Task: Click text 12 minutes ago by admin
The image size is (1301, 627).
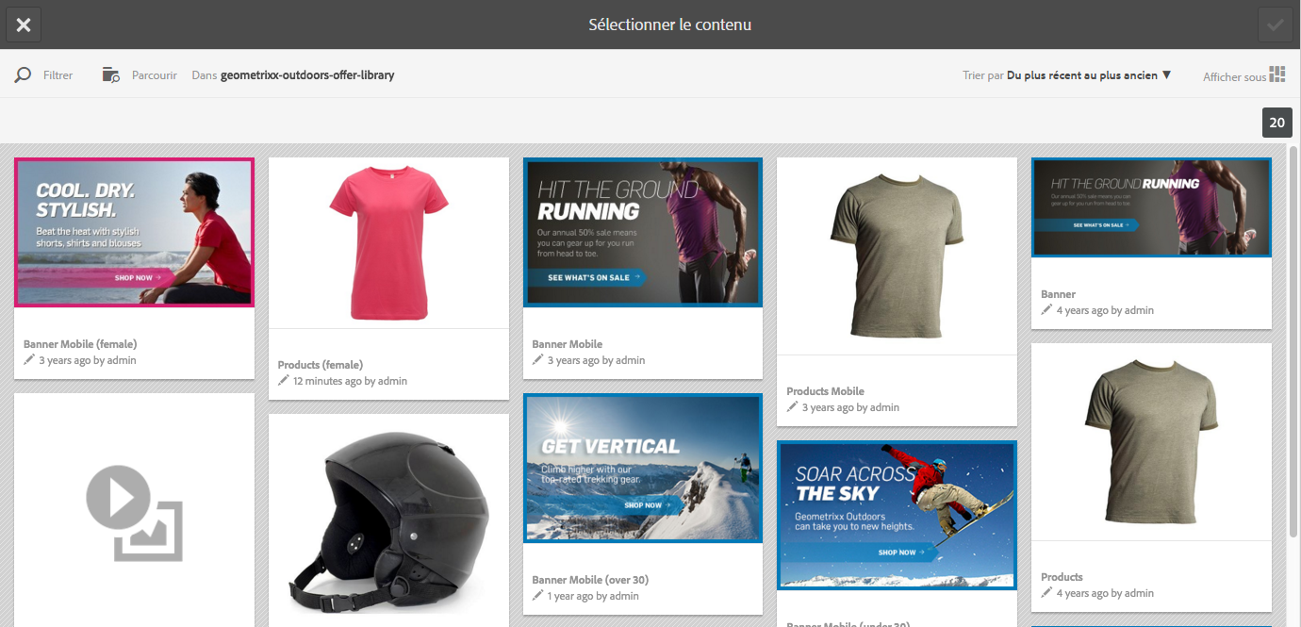Action: point(350,381)
